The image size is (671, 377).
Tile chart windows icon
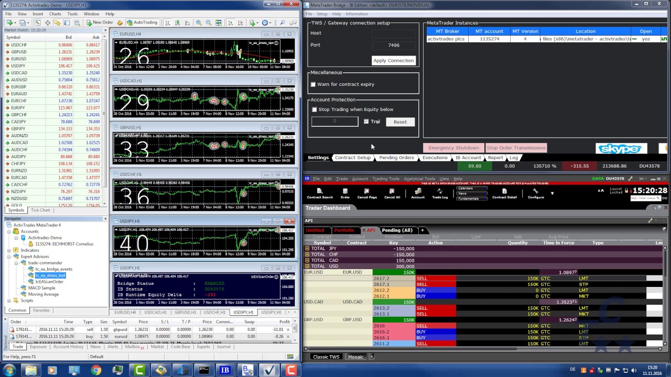pos(219,23)
